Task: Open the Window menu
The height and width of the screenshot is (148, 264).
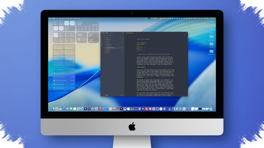Action: (x=75, y=18)
